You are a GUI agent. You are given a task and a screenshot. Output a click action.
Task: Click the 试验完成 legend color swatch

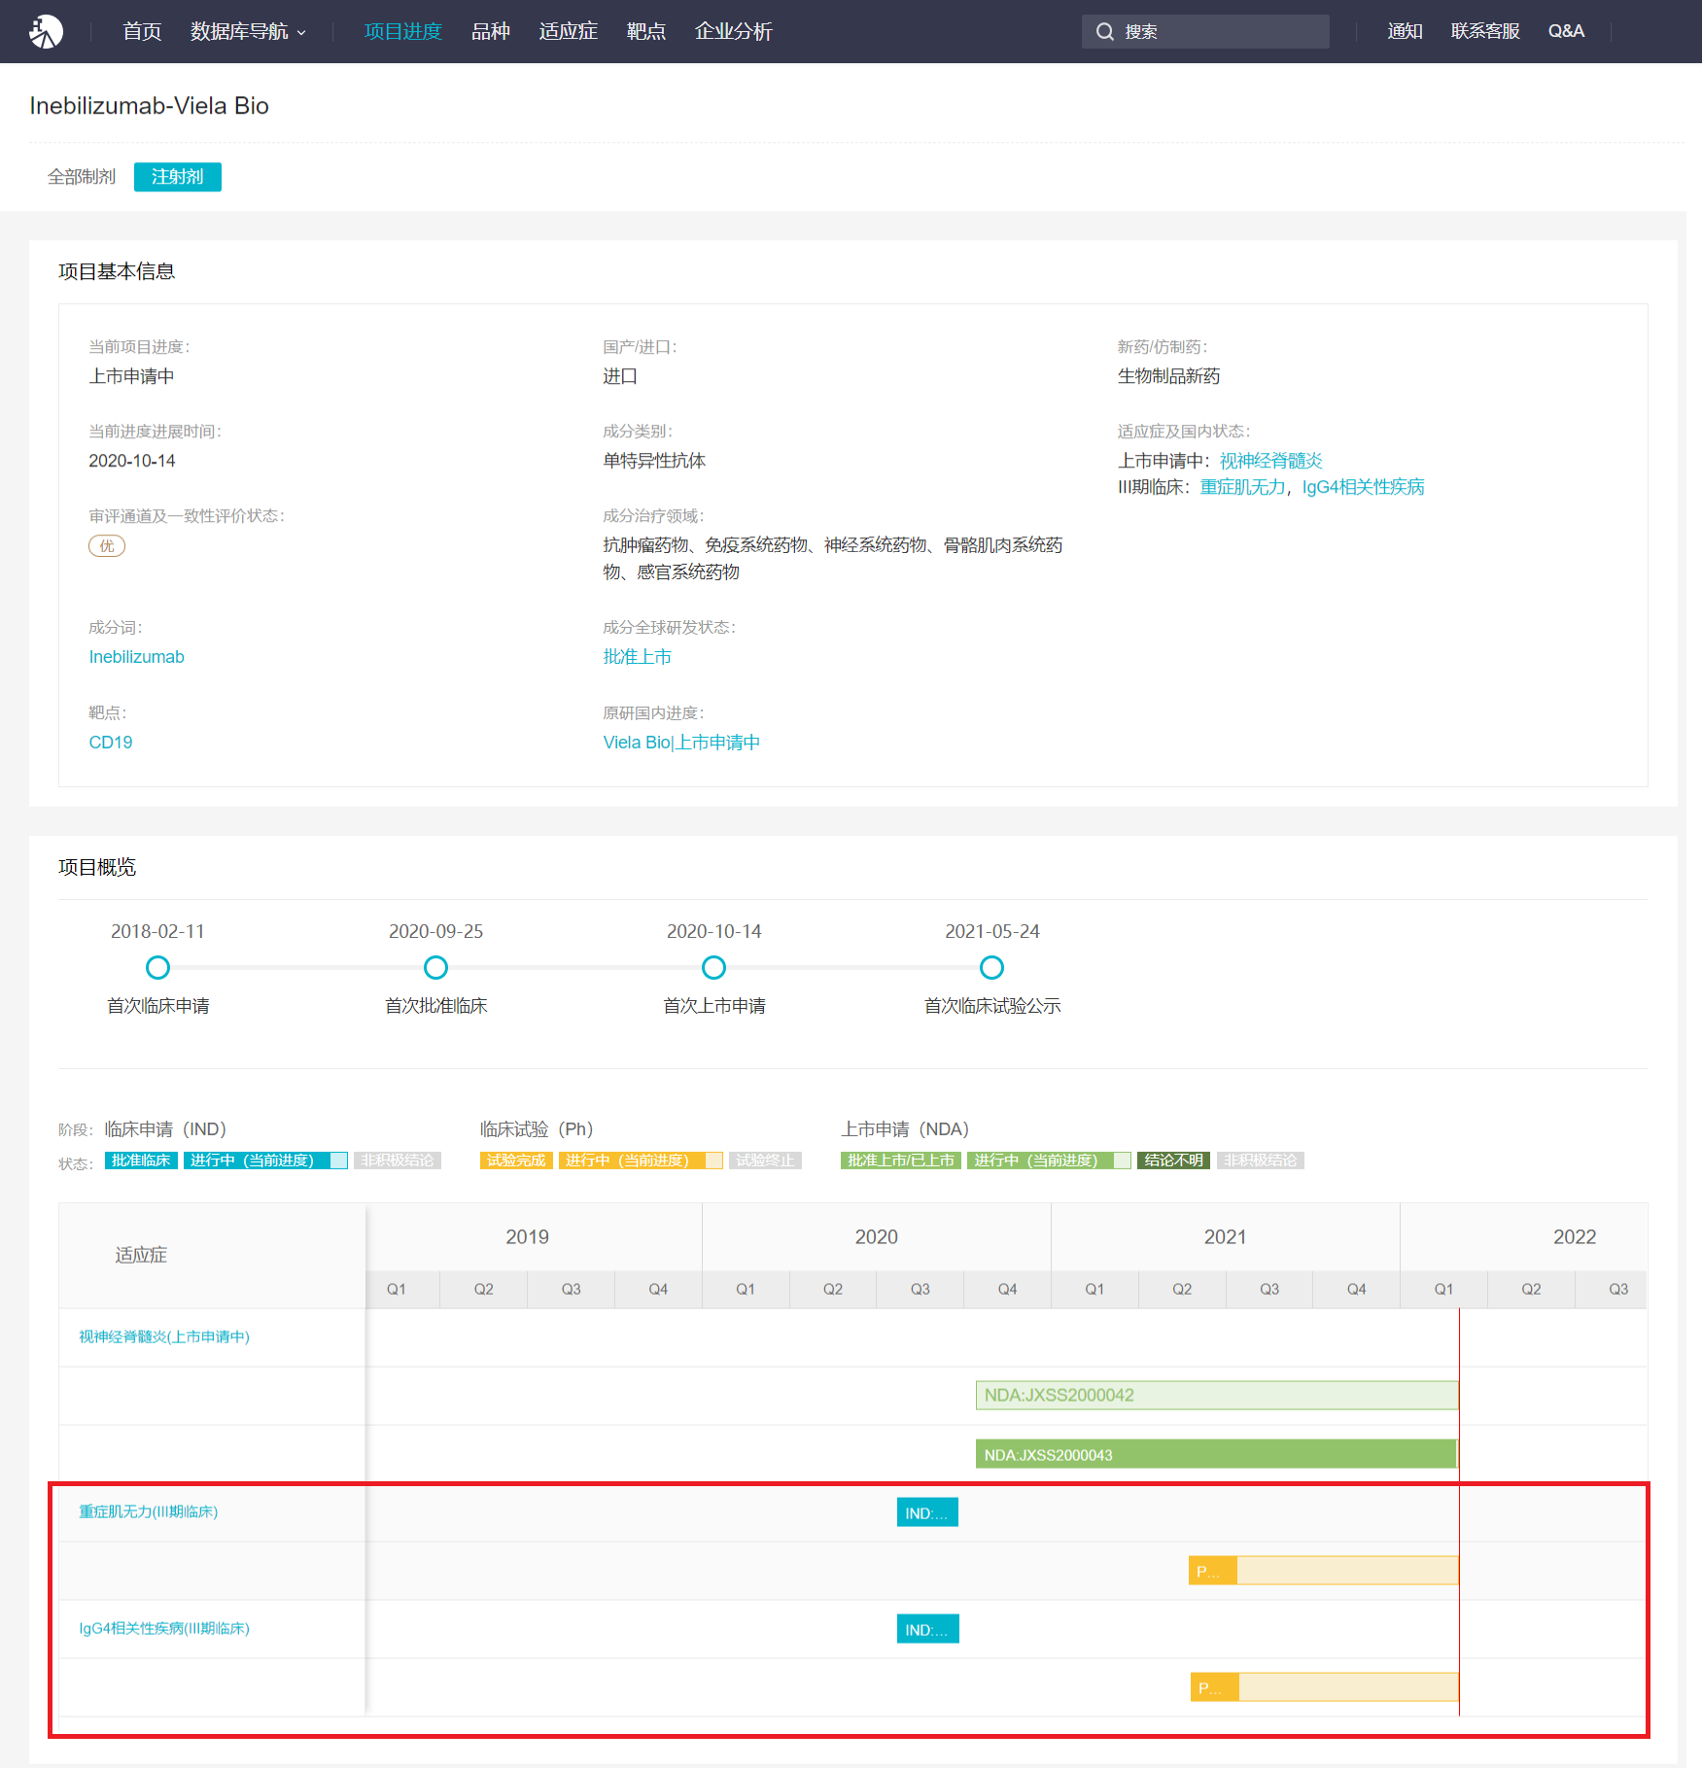516,1161
